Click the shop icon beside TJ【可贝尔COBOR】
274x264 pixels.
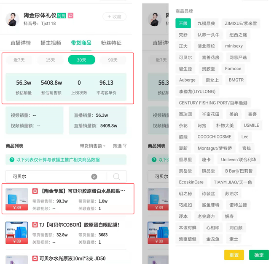[35, 224]
